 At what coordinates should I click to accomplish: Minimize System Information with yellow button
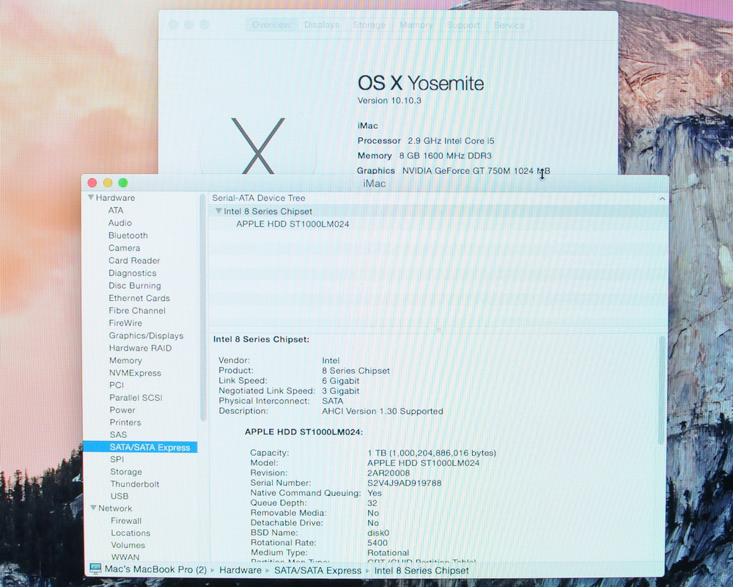click(x=108, y=183)
